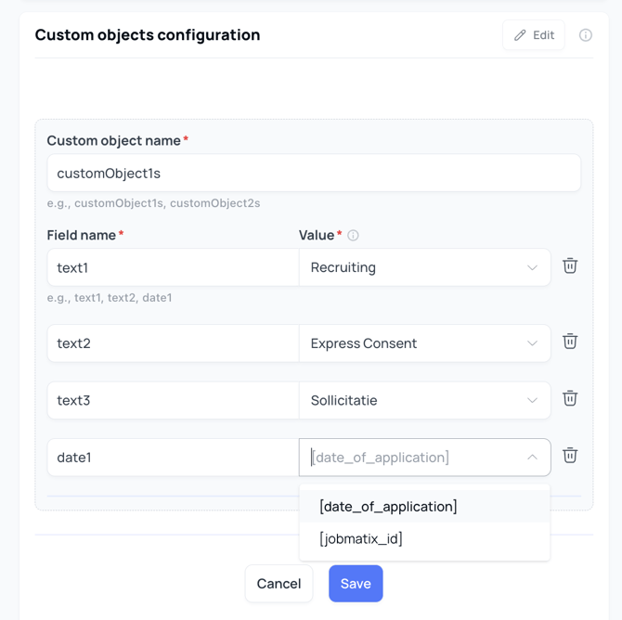Screen dimensions: 622x620
Task: Click the Custom object name input field
Action: tap(314, 174)
